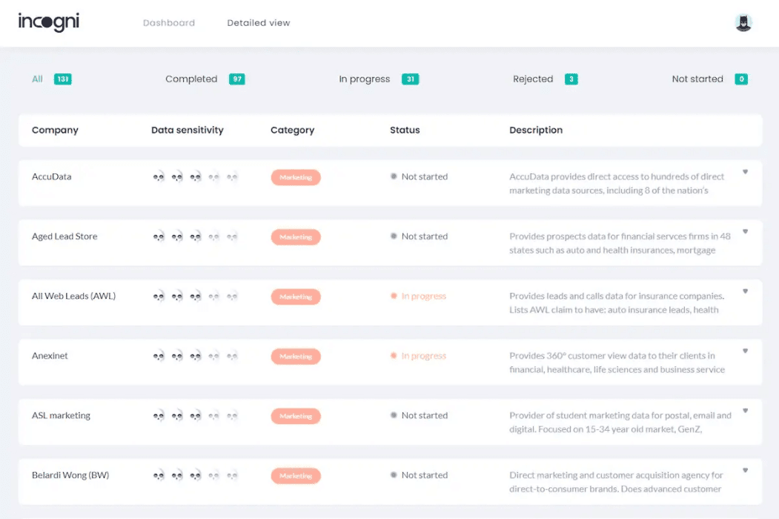Open the user avatar profile icon
779x519 pixels.
[x=743, y=22]
